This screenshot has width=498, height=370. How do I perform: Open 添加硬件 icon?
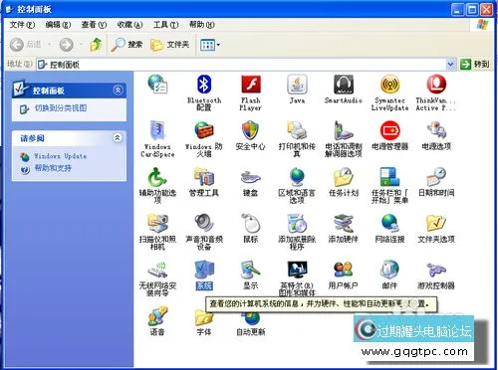344,224
